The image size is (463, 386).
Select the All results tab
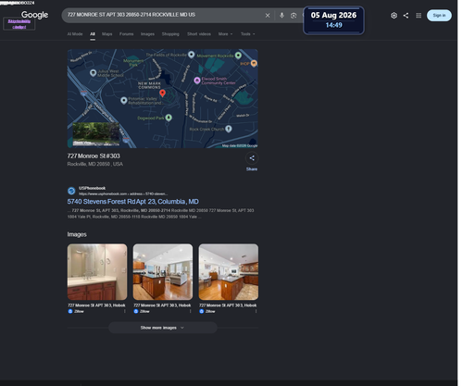93,34
